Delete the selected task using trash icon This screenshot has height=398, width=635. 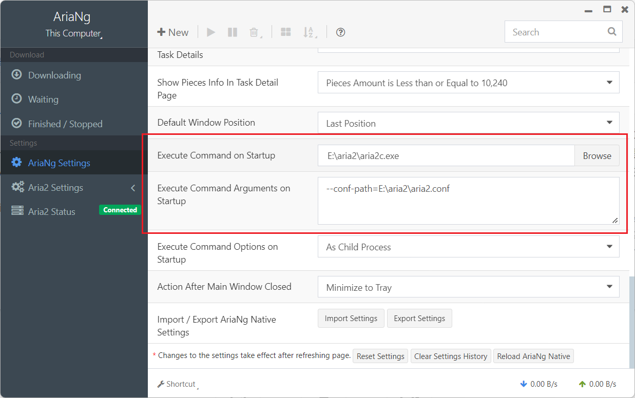tap(254, 31)
